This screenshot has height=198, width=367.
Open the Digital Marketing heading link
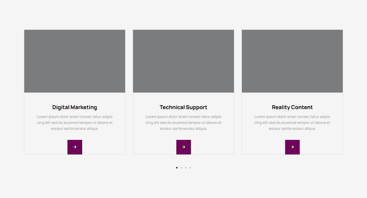(75, 107)
